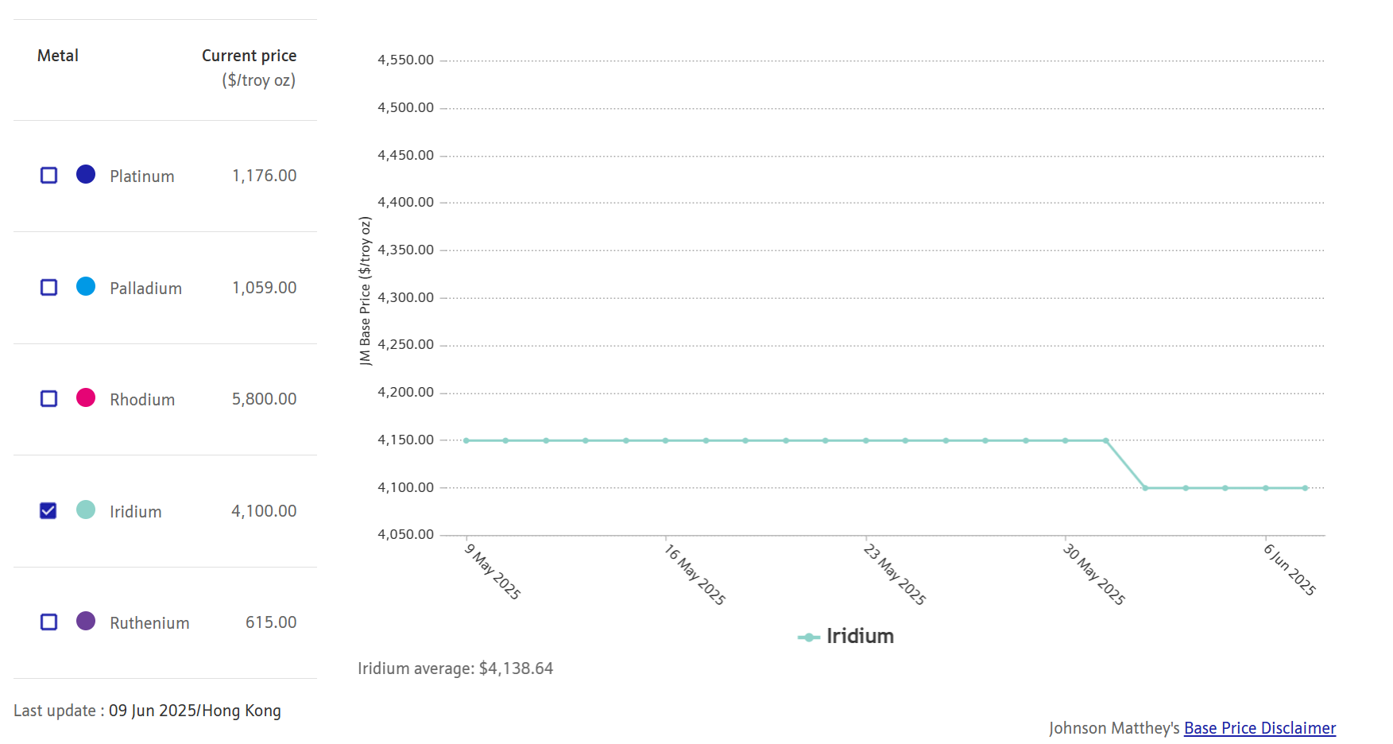Enable the Platinum checkbox
Screen dimensions: 1393x744
[x=48, y=175]
